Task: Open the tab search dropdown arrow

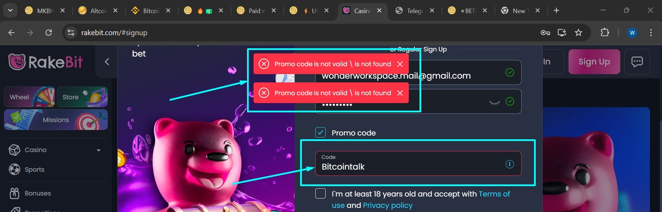Action: pyautogui.click(x=10, y=10)
